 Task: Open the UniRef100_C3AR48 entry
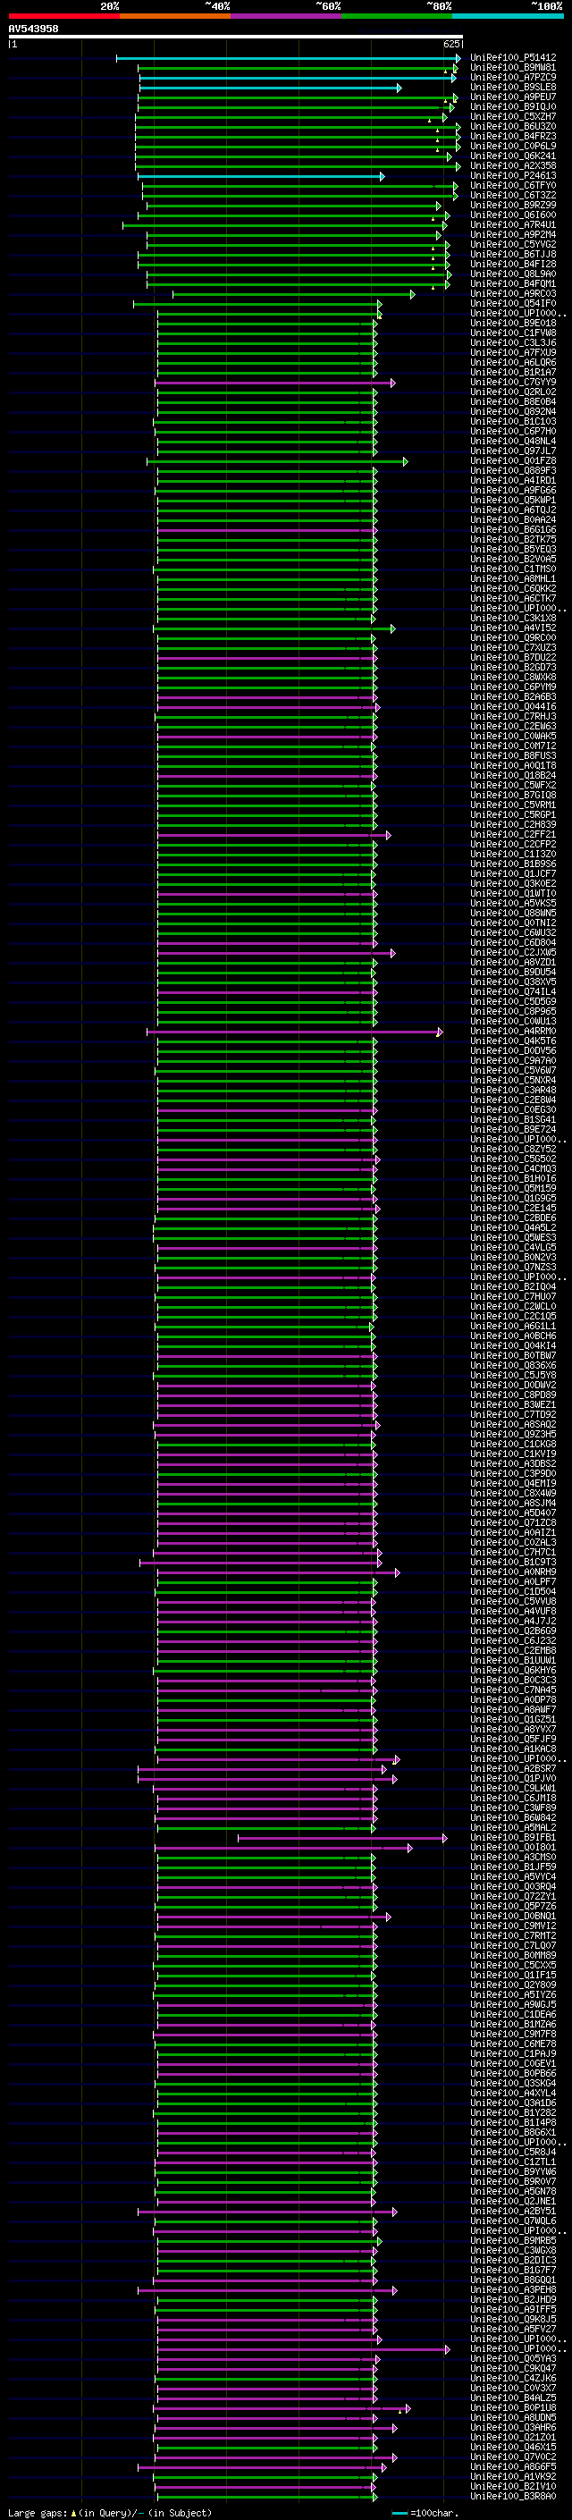click(513, 1091)
